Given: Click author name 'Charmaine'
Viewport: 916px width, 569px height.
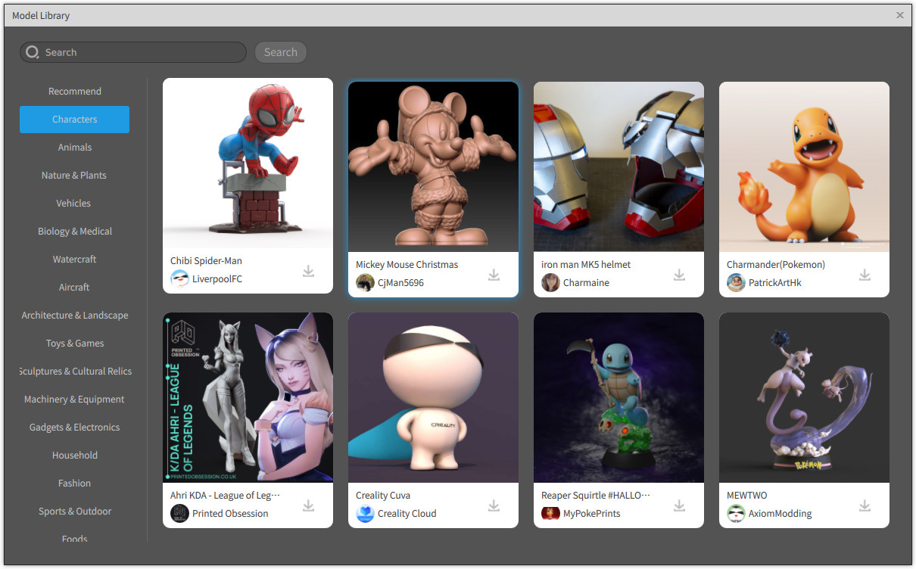Looking at the screenshot, I should (586, 283).
